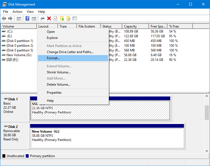Click the red X delete icon
The height and width of the screenshot is (166, 210).
(x=49, y=19)
